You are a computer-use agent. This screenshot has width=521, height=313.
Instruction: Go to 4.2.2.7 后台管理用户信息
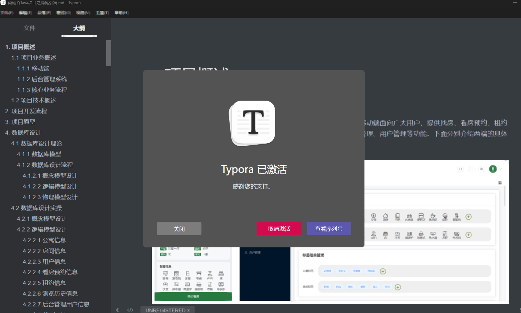click(56, 304)
